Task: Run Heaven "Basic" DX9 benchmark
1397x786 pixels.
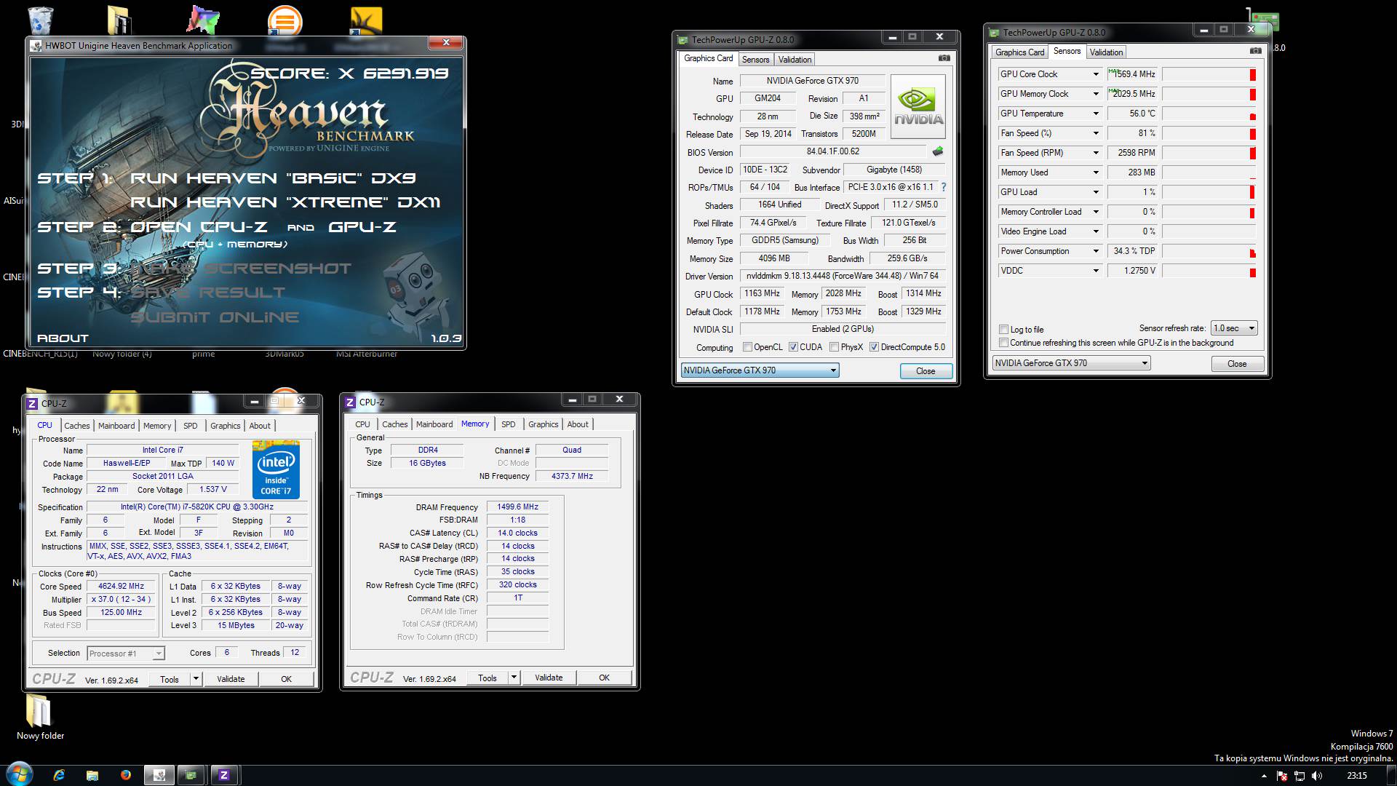Action: coord(273,178)
